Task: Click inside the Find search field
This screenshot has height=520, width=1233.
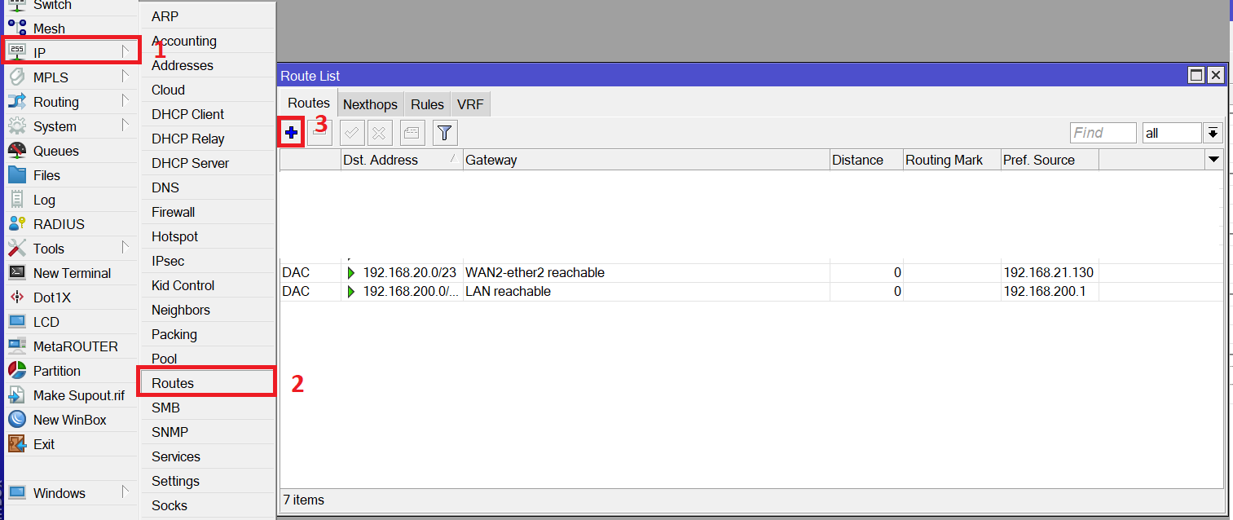Action: [1102, 132]
